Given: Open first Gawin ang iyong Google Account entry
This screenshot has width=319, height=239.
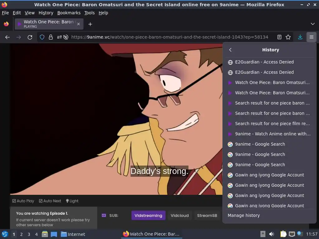Looking at the screenshot, I should [x=269, y=175].
